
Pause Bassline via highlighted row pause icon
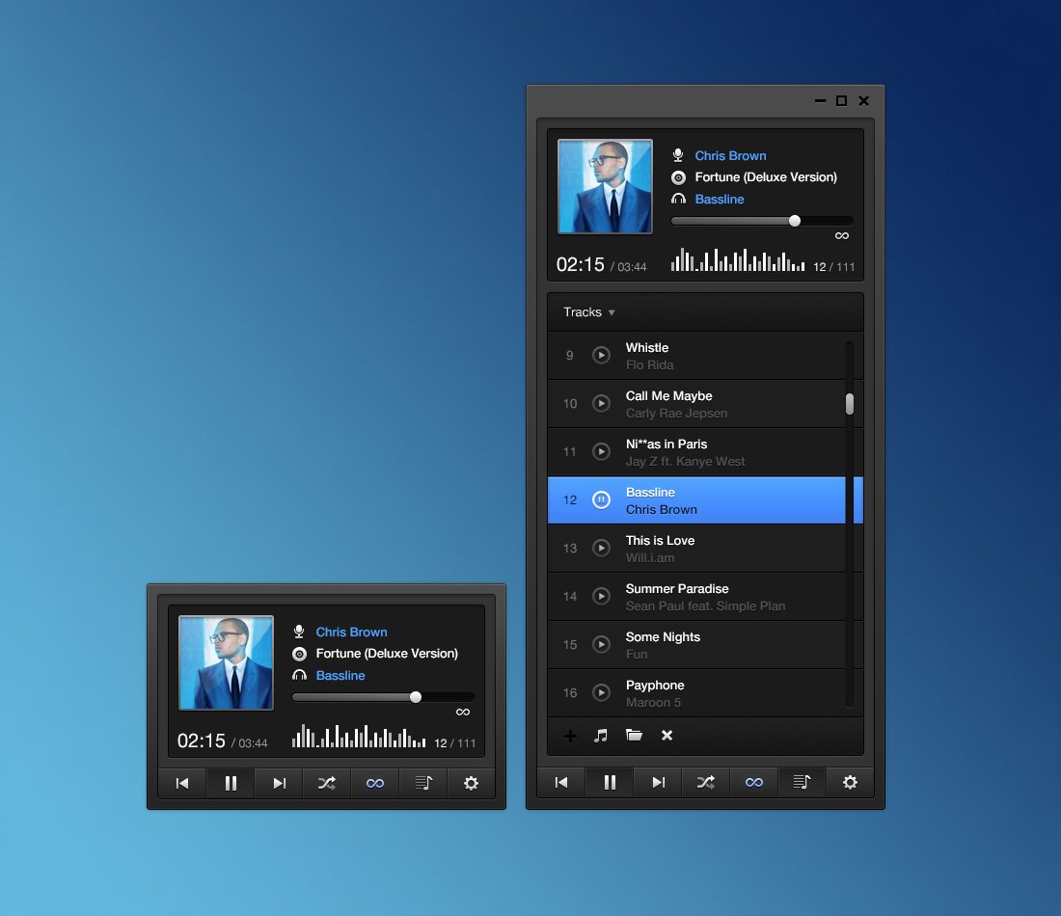pyautogui.click(x=601, y=500)
